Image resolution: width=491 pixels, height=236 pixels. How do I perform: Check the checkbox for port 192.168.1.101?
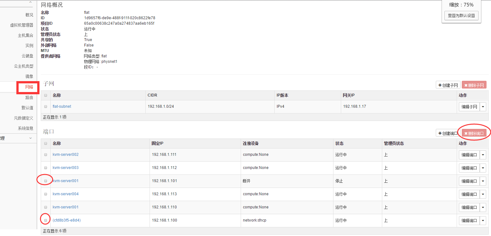[46, 181]
